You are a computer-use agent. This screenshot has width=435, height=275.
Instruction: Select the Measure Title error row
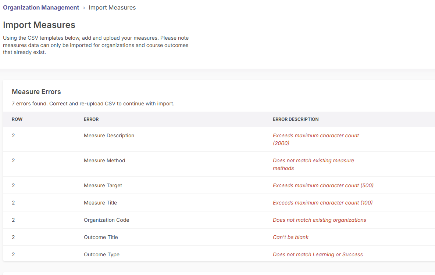point(100,203)
